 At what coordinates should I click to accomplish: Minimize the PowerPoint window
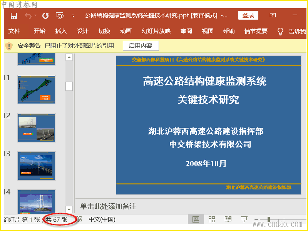pyautogui.click(x=295, y=15)
